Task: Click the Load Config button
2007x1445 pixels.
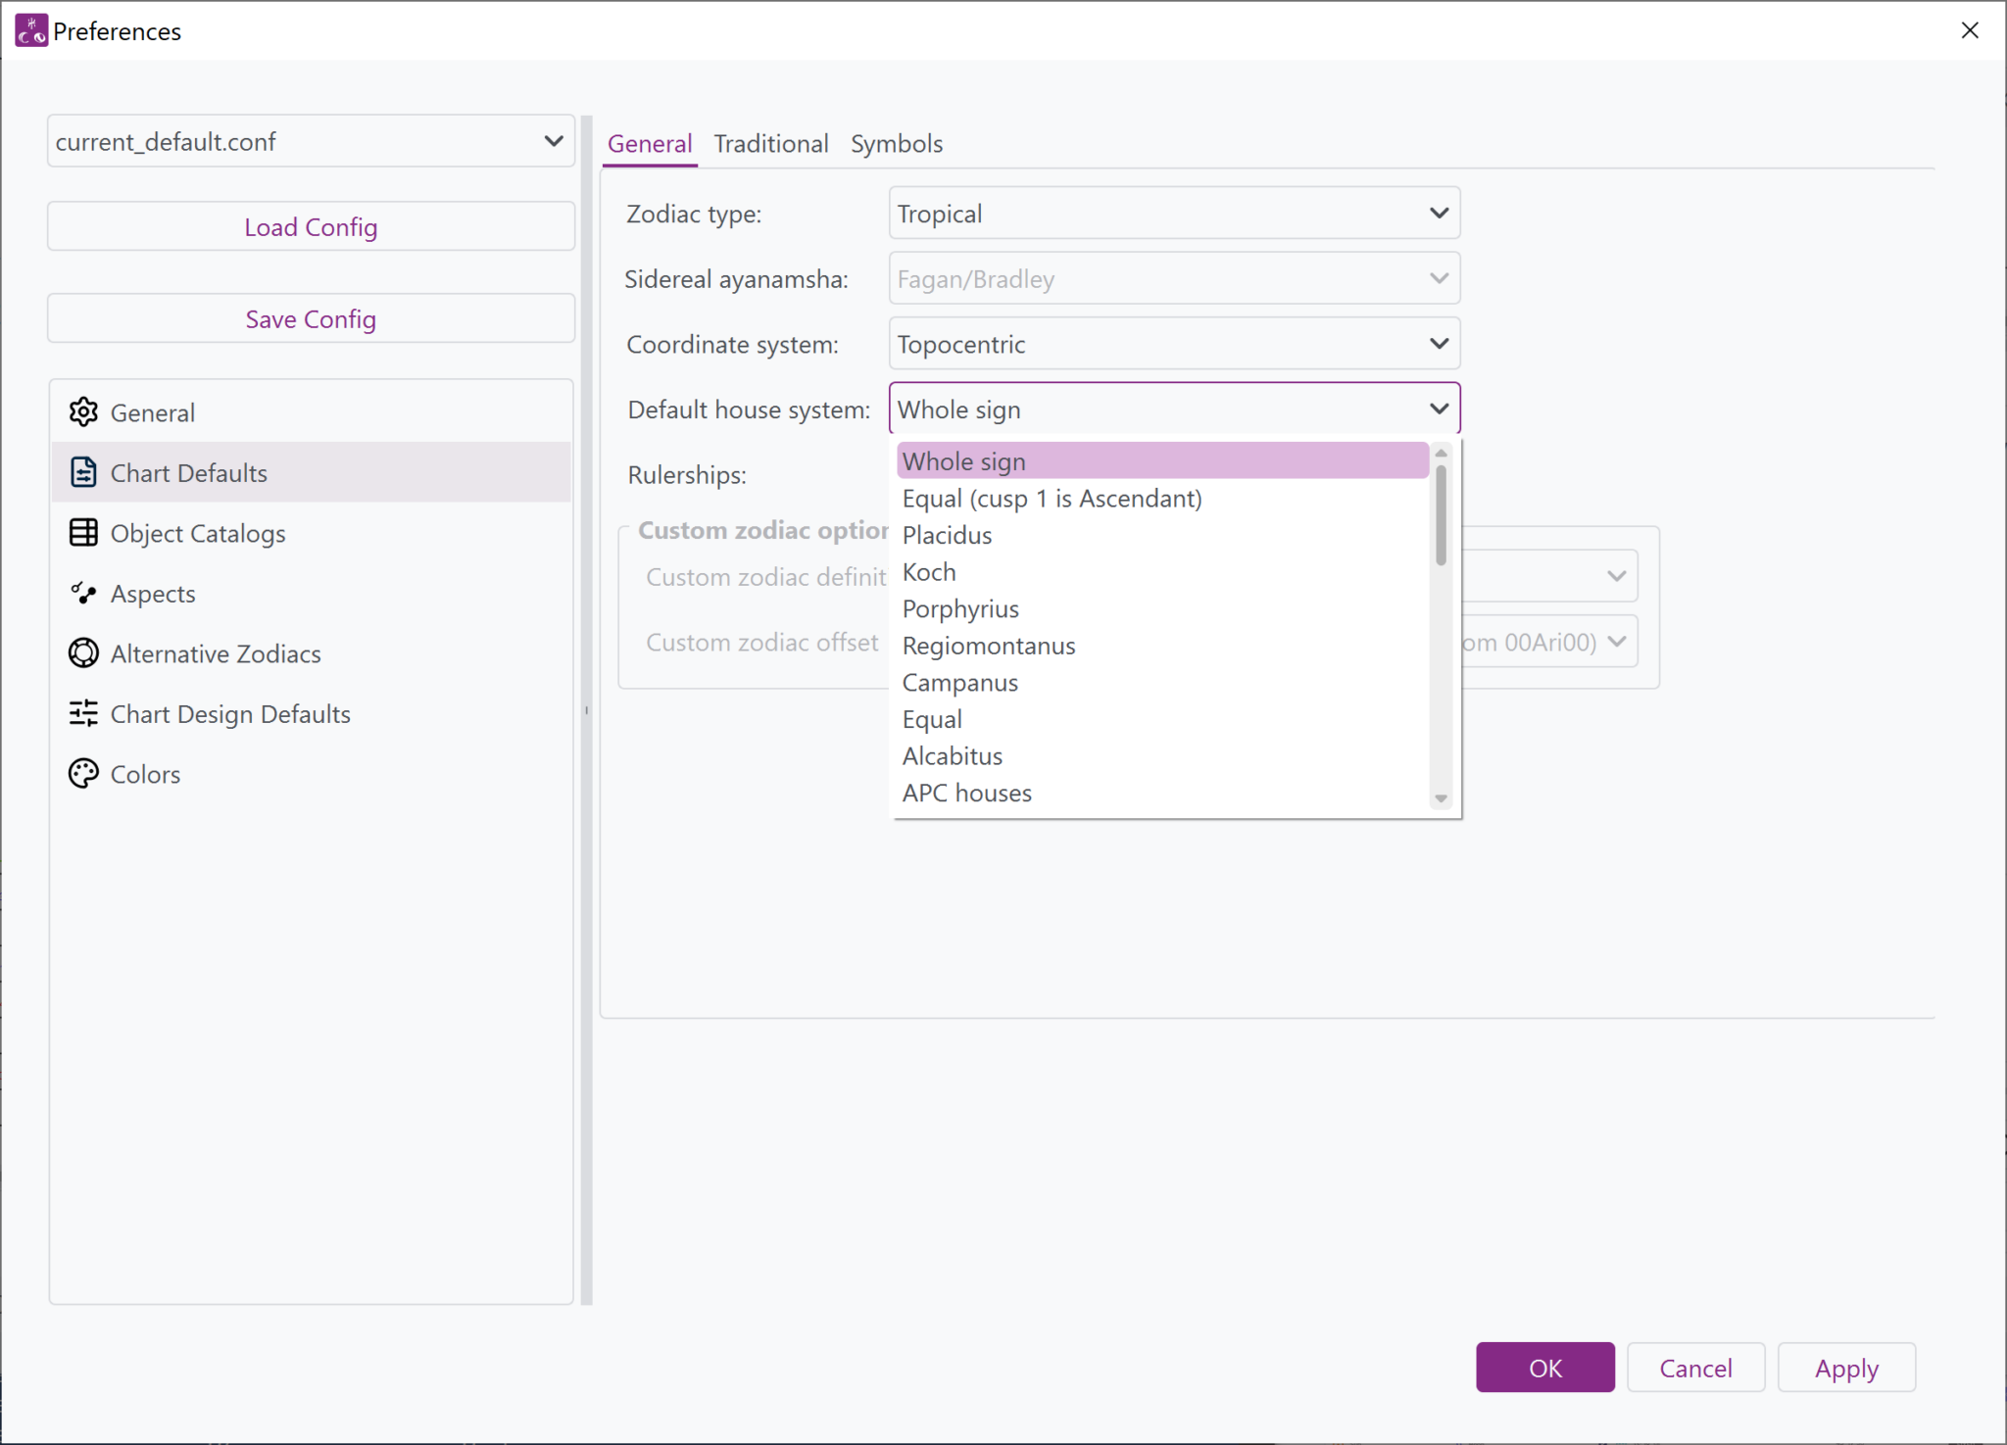Action: click(x=310, y=226)
